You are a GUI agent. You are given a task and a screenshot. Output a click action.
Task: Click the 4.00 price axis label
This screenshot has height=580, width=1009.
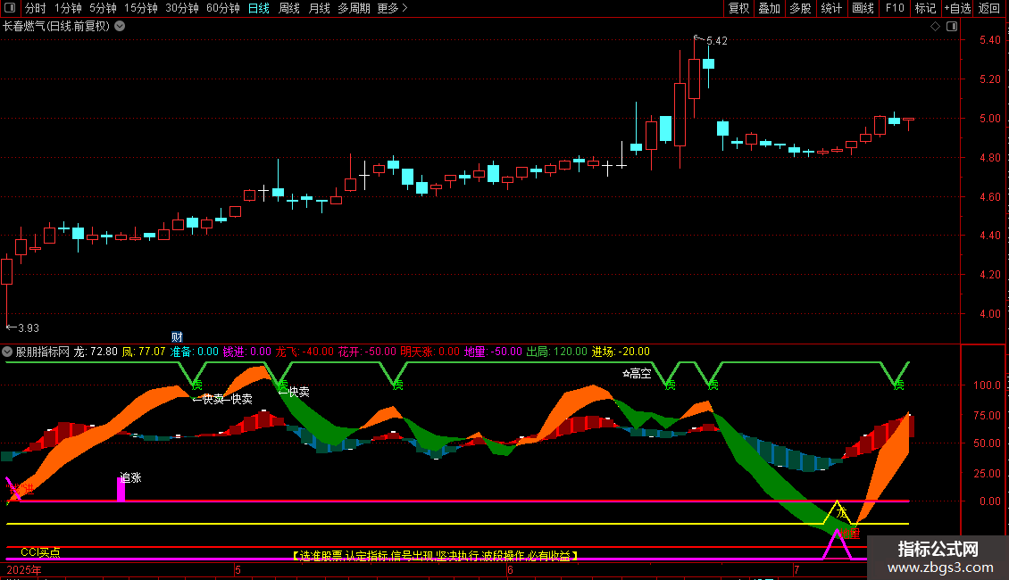(989, 314)
